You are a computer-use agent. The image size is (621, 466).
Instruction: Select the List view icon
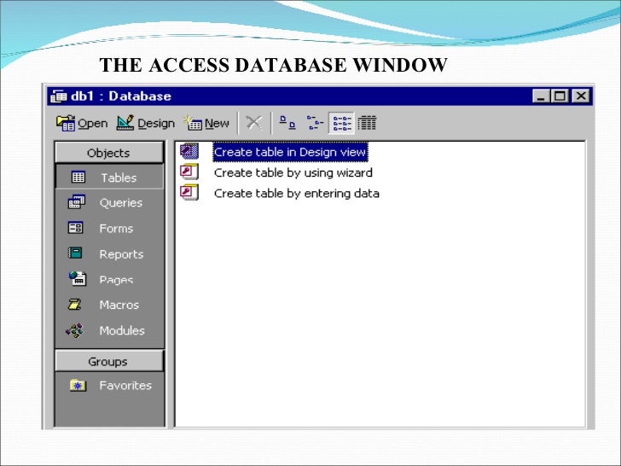coord(342,123)
